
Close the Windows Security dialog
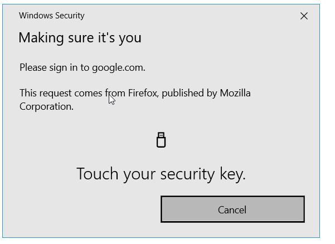tap(304, 16)
